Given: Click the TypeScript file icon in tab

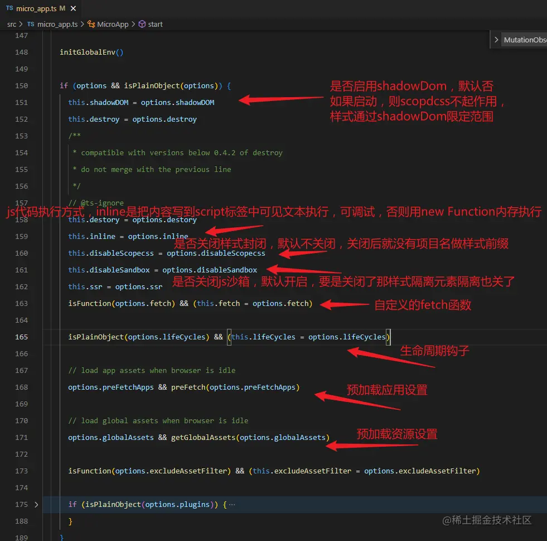Looking at the screenshot, I should point(9,8).
